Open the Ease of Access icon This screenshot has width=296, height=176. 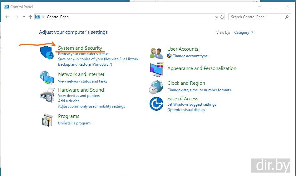pos(156,103)
